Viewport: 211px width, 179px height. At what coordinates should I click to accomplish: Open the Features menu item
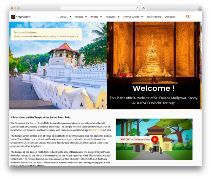tap(111, 17)
